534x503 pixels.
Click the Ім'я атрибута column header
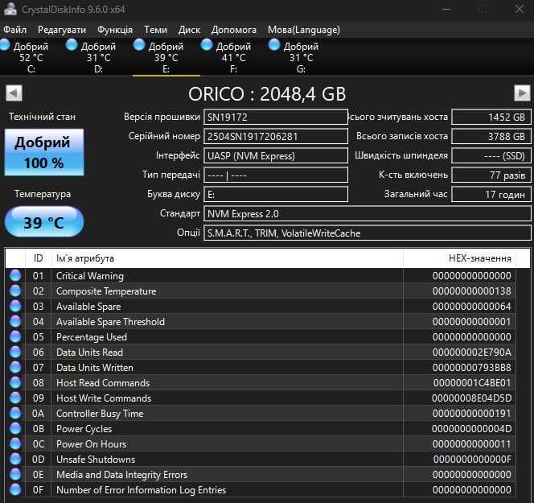point(227,258)
